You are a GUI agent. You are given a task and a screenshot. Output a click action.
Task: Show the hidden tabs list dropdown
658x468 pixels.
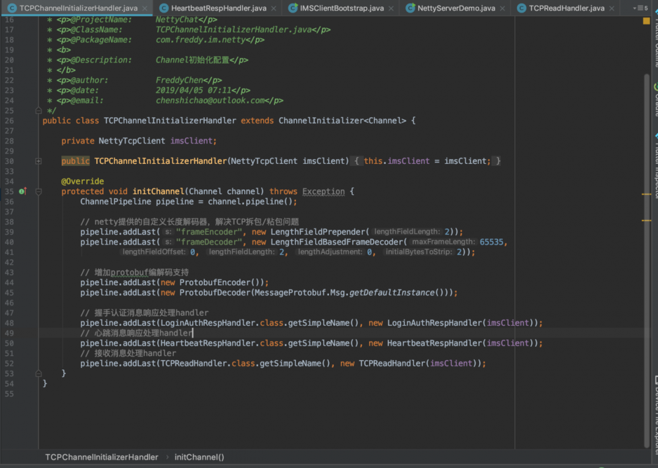[640, 8]
